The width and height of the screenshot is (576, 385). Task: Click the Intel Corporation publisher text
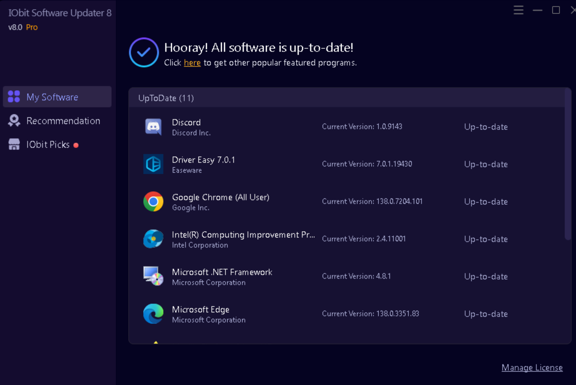coord(200,245)
